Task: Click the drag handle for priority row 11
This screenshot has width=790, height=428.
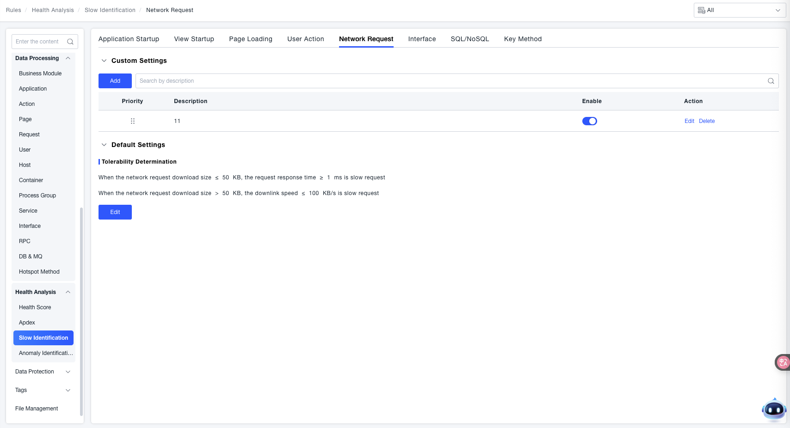Action: tap(133, 121)
